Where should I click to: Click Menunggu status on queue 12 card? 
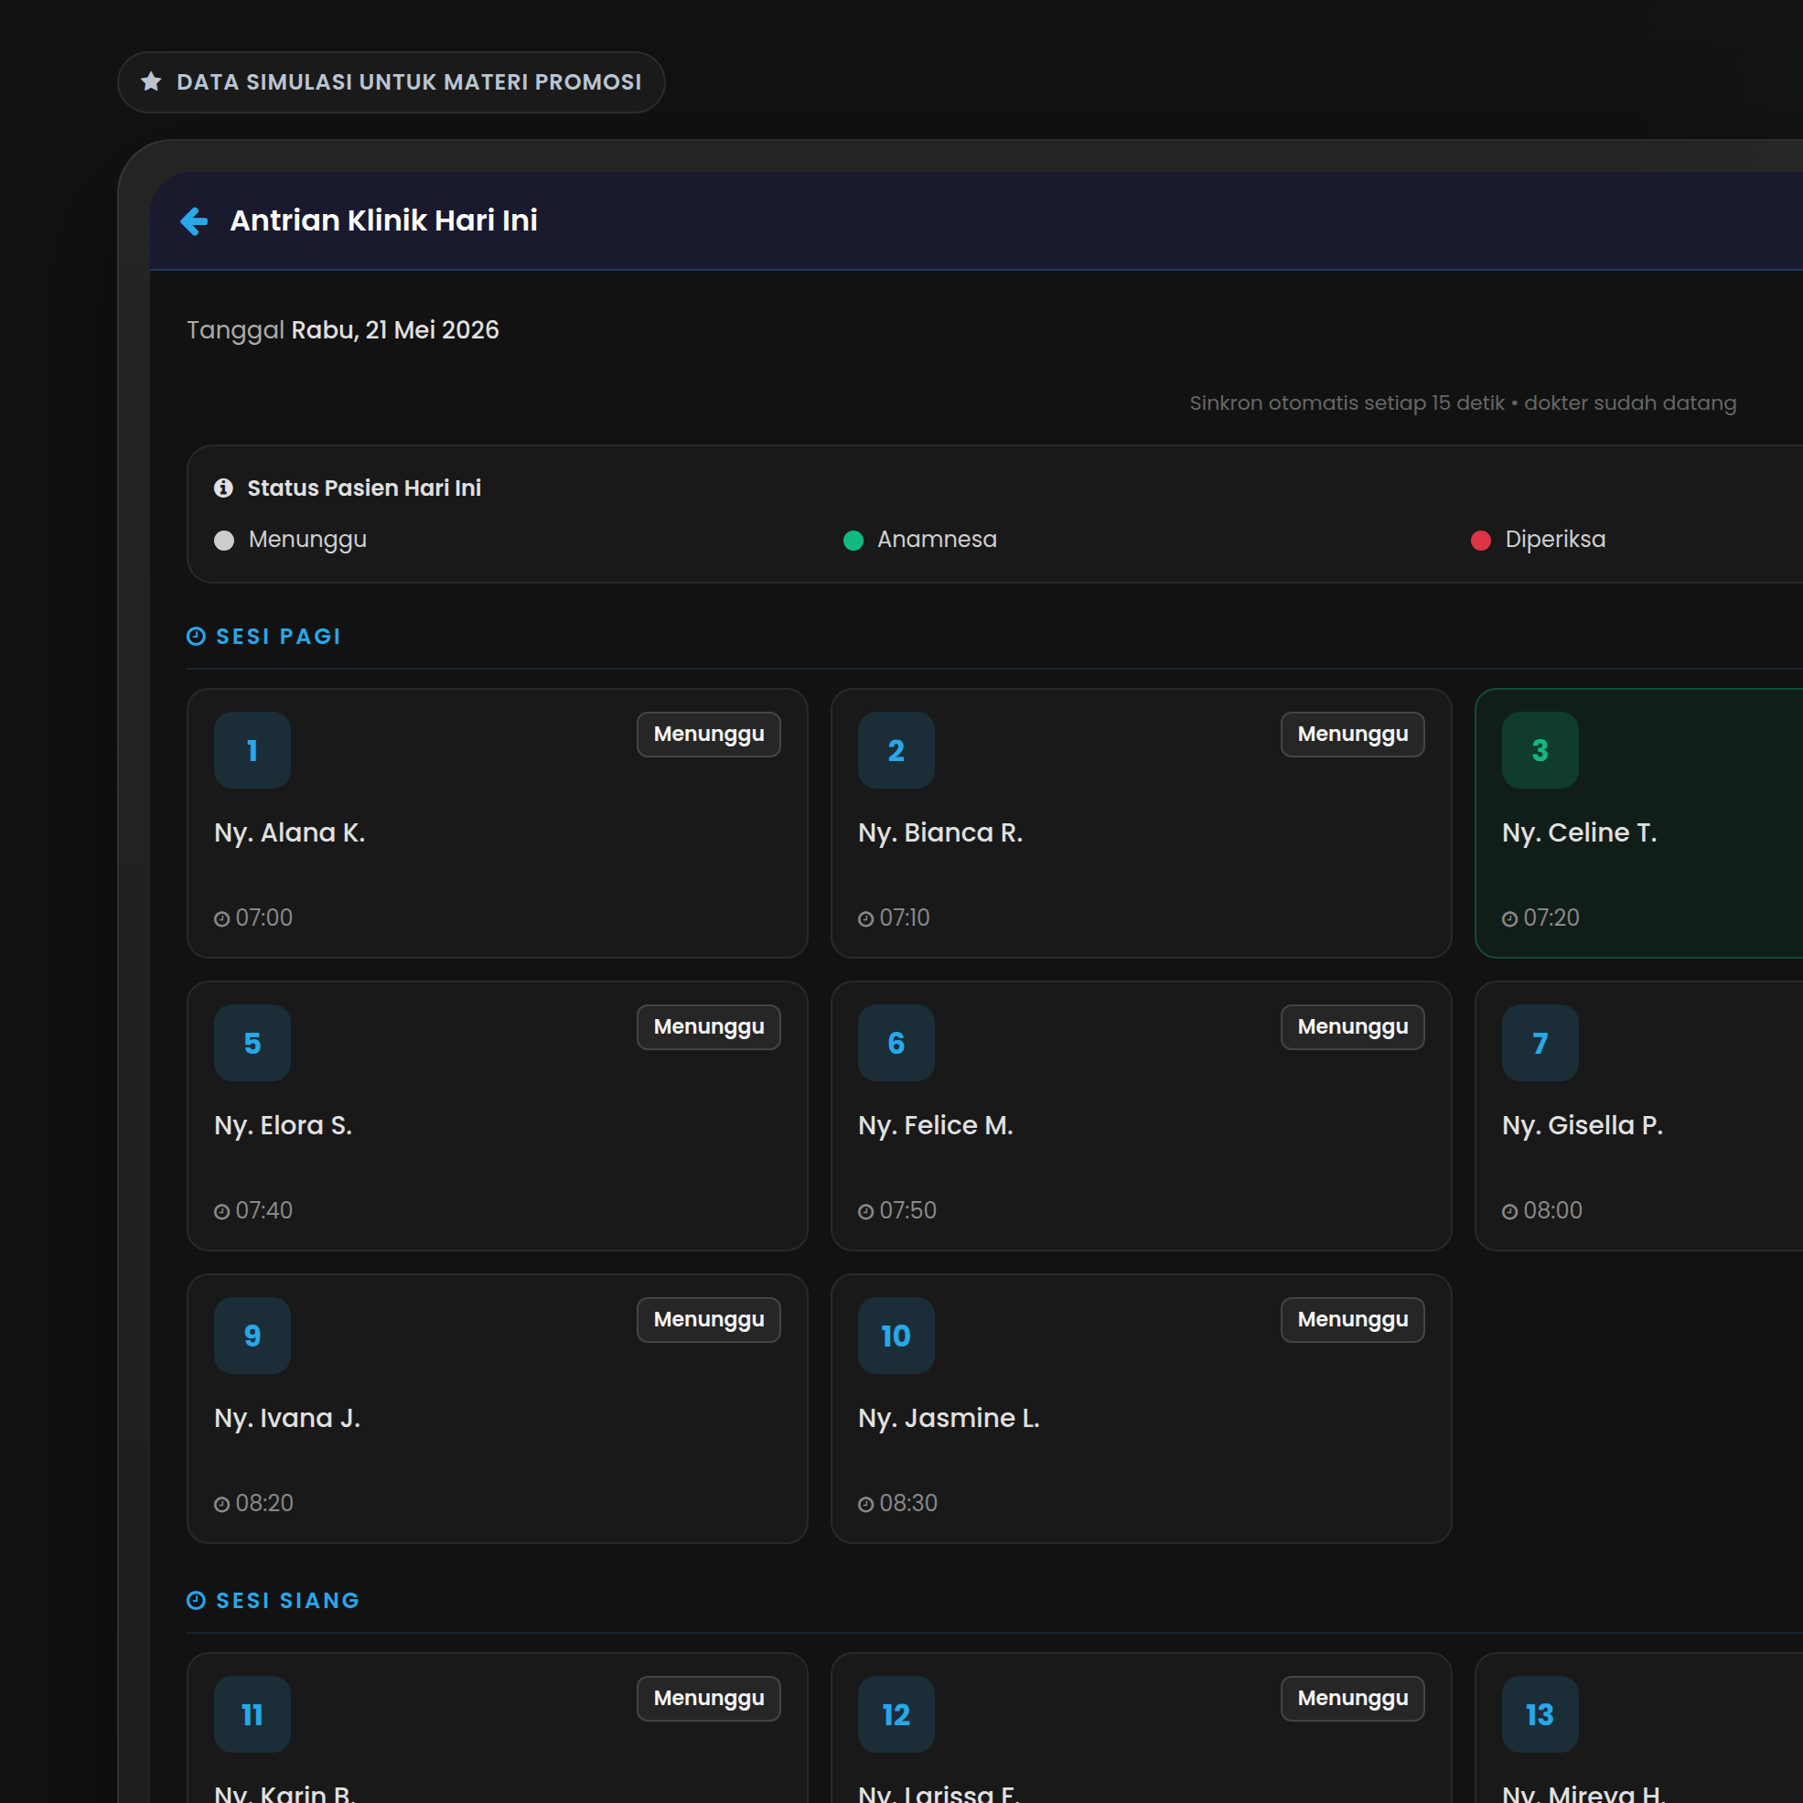click(x=1352, y=1699)
